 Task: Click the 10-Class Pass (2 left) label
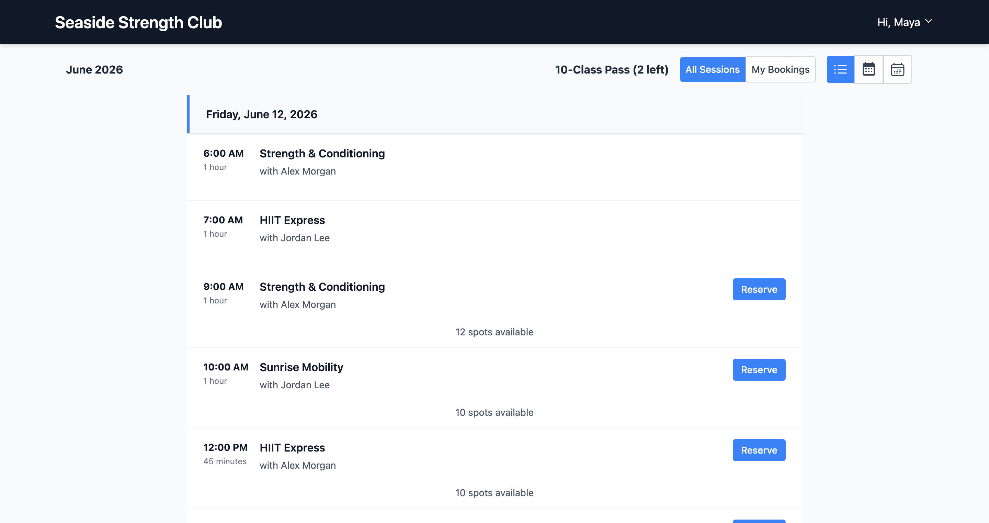point(612,69)
